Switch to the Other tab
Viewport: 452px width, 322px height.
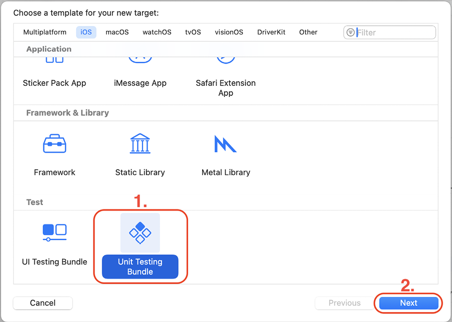(x=308, y=32)
